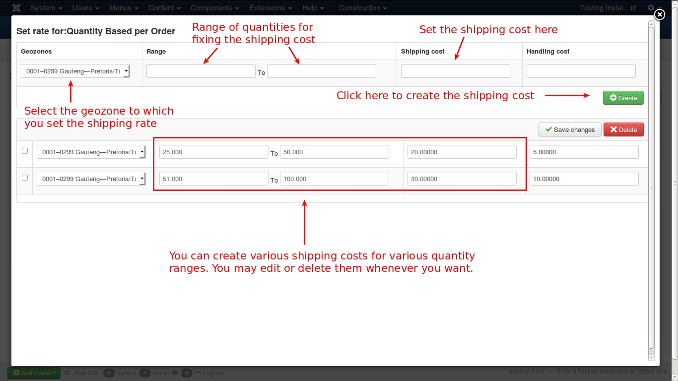Open the Menus menu
The height and width of the screenshot is (381, 678).
point(124,8)
